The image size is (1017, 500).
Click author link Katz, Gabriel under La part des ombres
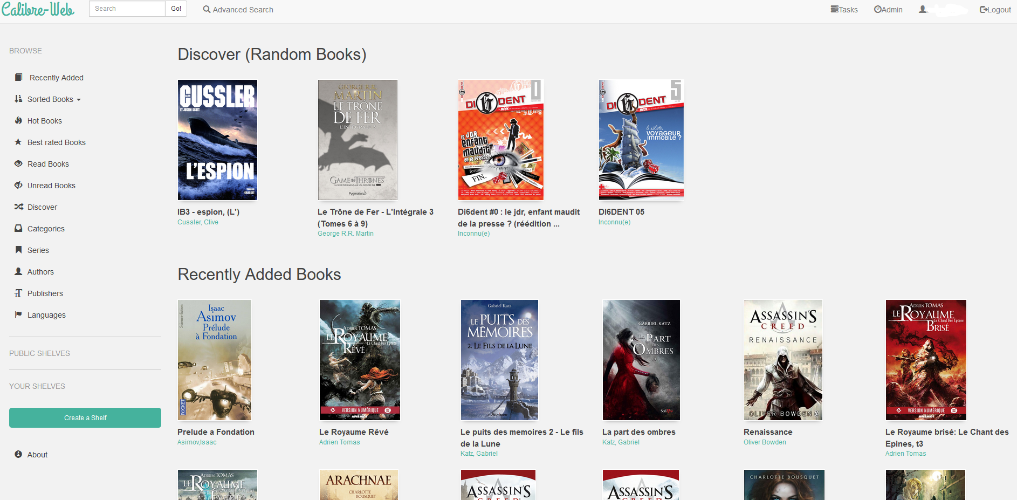621,442
